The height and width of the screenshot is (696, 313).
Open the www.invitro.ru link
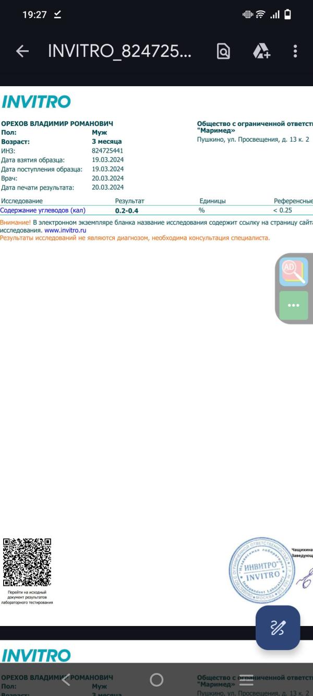point(65,230)
